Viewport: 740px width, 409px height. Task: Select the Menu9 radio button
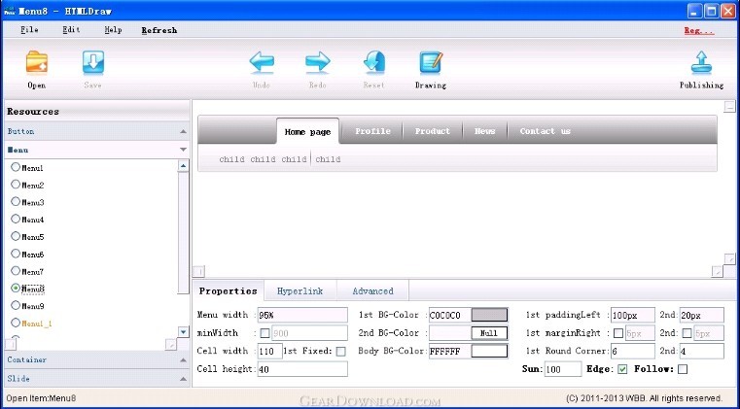(16, 305)
